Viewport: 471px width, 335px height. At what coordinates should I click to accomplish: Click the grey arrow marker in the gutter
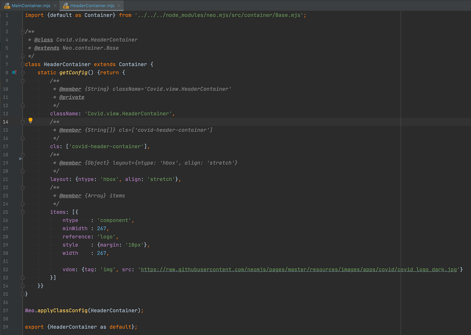[21, 159]
